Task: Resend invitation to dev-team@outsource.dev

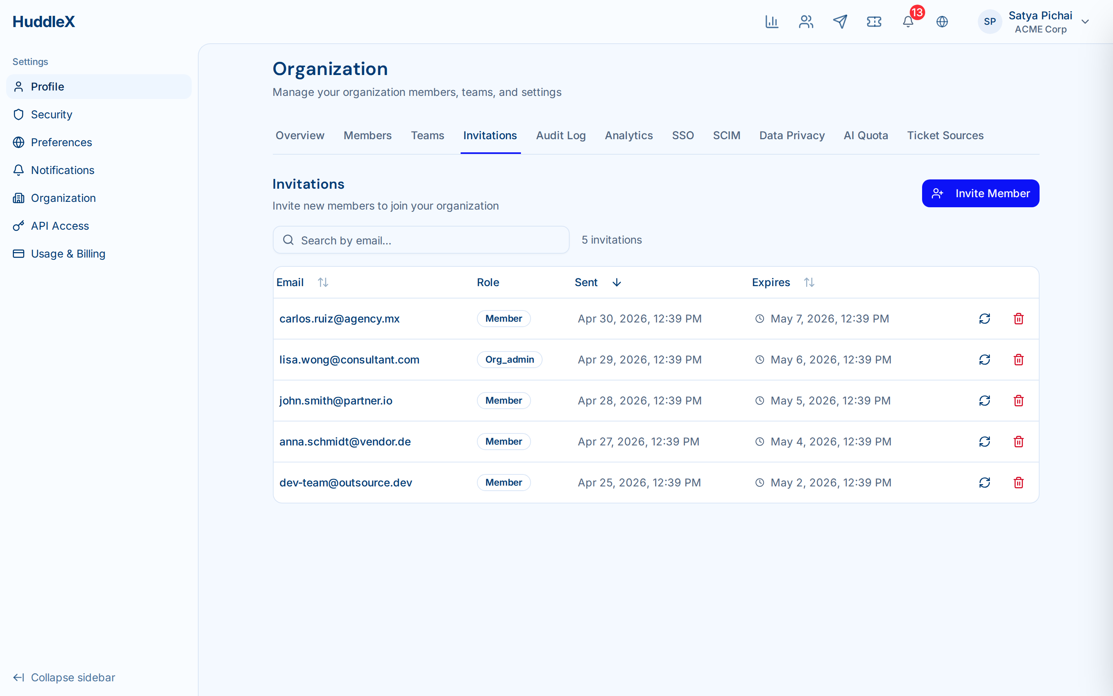Action: (984, 483)
